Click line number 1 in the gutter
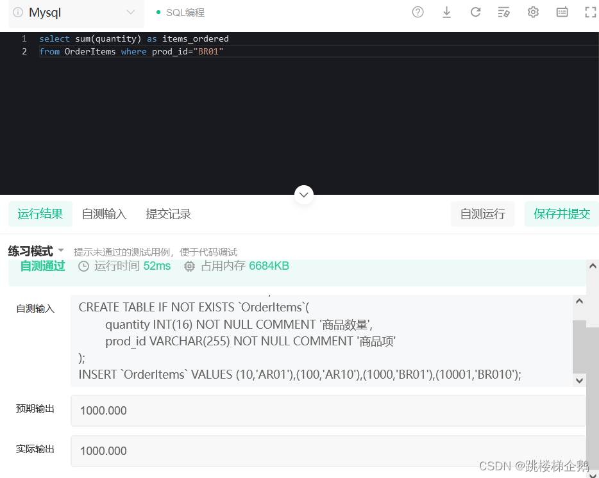Screen dimensions: 599x478 24,38
